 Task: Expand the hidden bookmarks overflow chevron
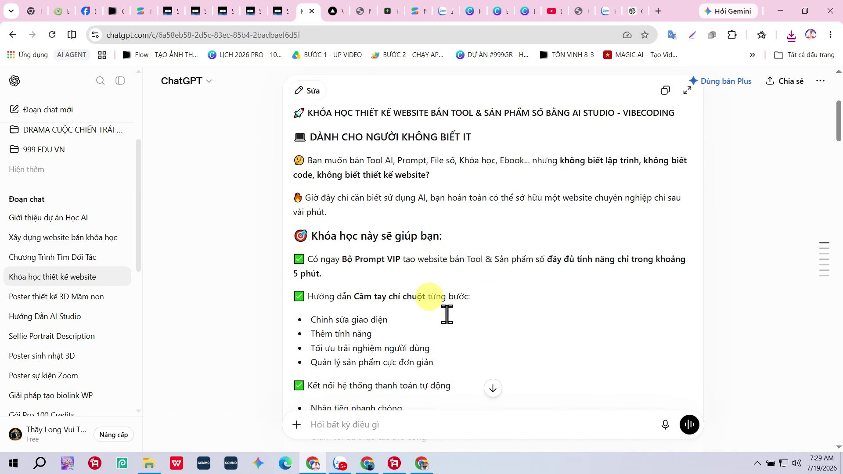point(752,55)
